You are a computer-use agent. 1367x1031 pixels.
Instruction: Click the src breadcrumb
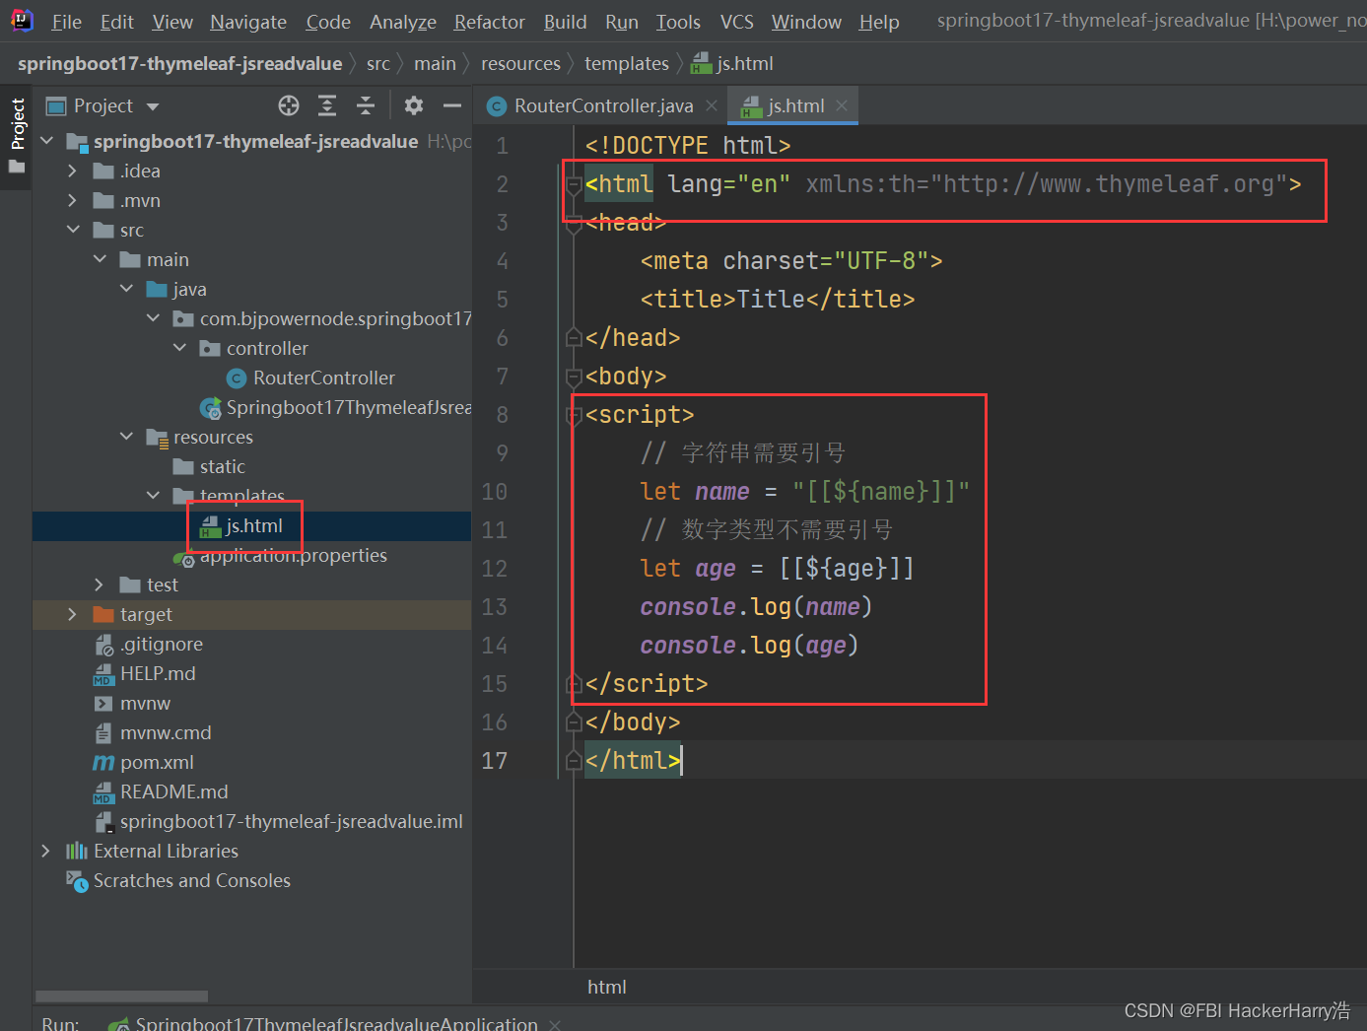[378, 63]
